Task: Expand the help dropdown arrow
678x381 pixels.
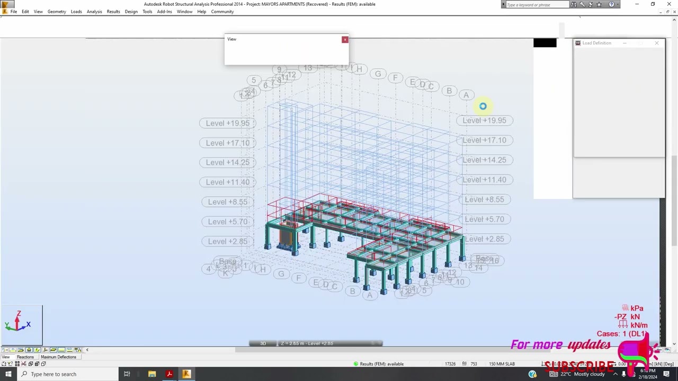Action: (x=618, y=5)
